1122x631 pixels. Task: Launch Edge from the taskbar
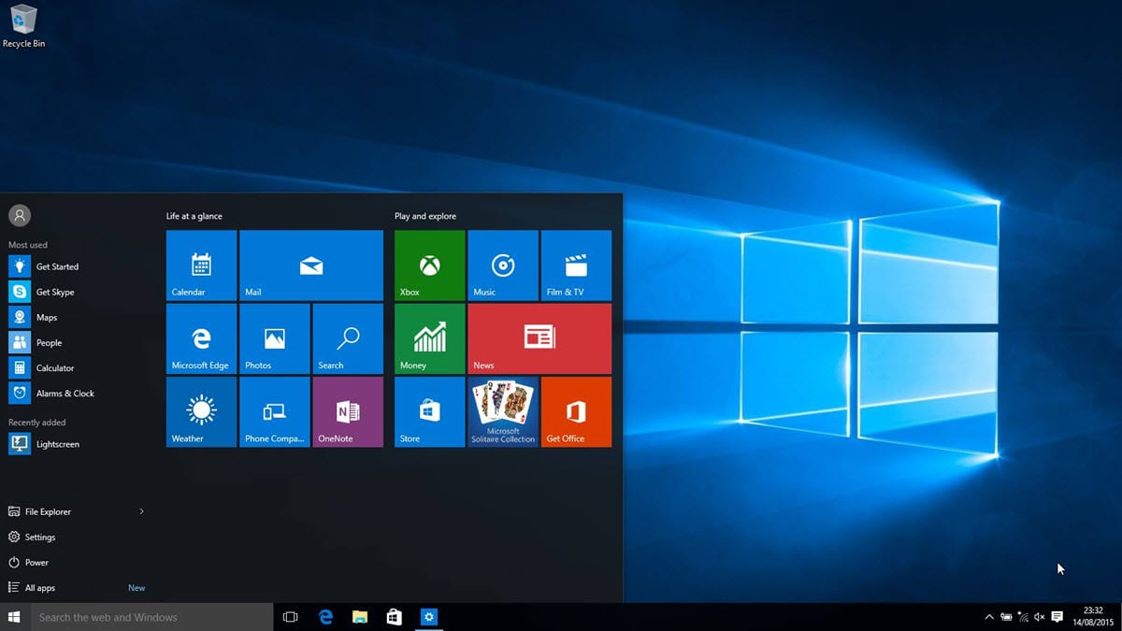click(325, 617)
